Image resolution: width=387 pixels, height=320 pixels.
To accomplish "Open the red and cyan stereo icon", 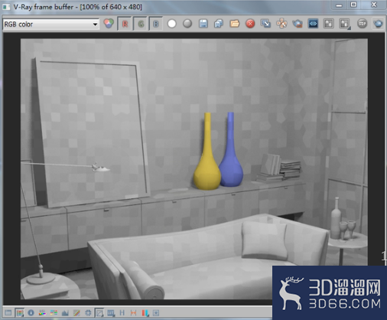I will point(145,312).
